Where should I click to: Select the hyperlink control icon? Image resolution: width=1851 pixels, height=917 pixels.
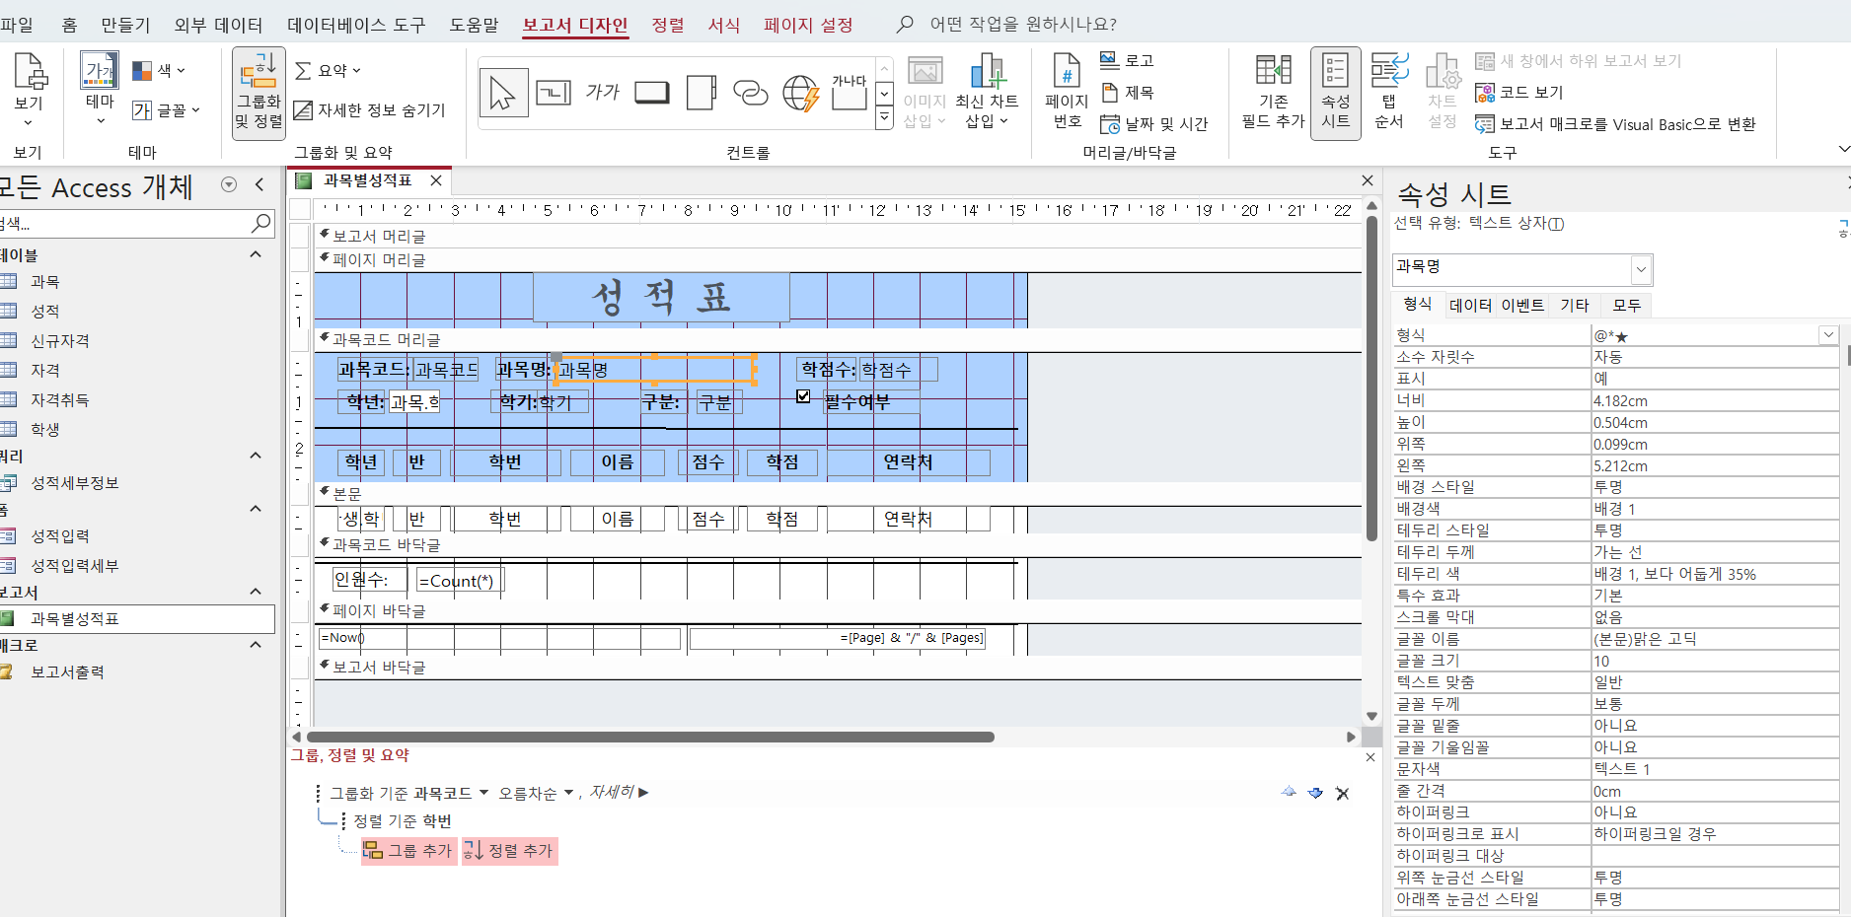coord(751,94)
